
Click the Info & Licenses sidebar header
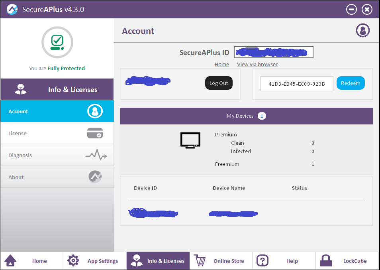point(57,89)
